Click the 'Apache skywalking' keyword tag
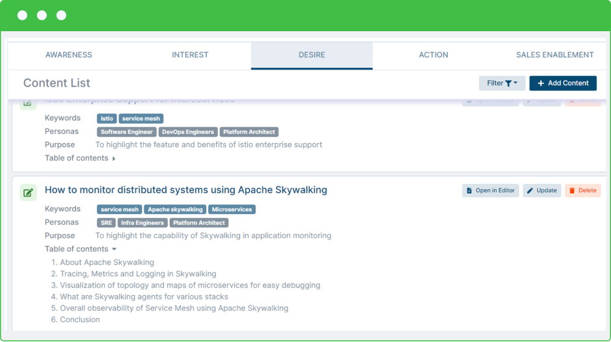The image size is (611, 342). pyautogui.click(x=175, y=209)
